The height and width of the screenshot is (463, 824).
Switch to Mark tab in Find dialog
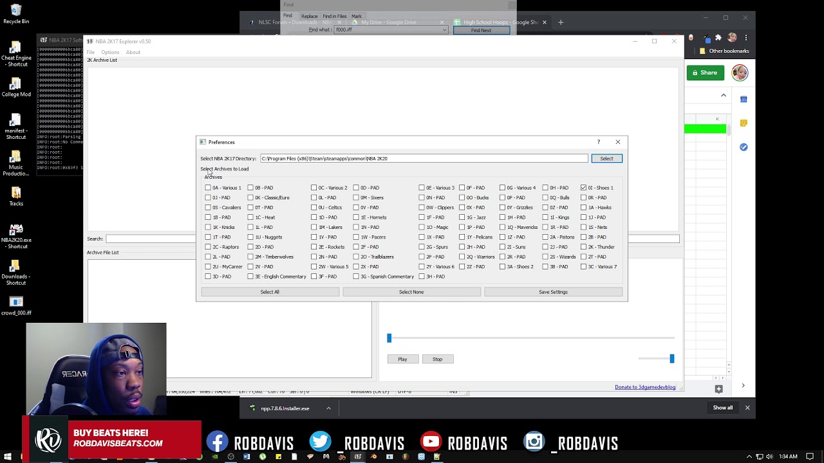(356, 16)
